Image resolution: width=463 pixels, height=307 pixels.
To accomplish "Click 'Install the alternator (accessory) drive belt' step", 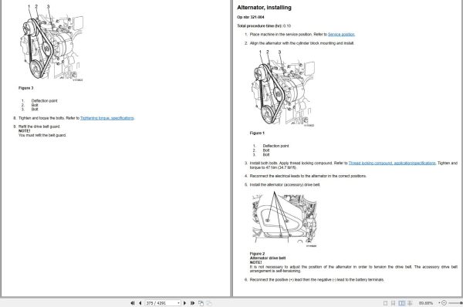I will click(x=285, y=185).
